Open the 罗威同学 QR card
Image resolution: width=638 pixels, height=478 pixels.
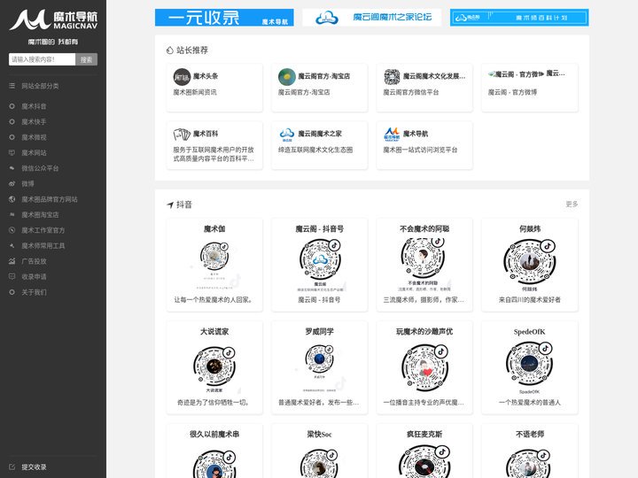[x=319, y=368]
